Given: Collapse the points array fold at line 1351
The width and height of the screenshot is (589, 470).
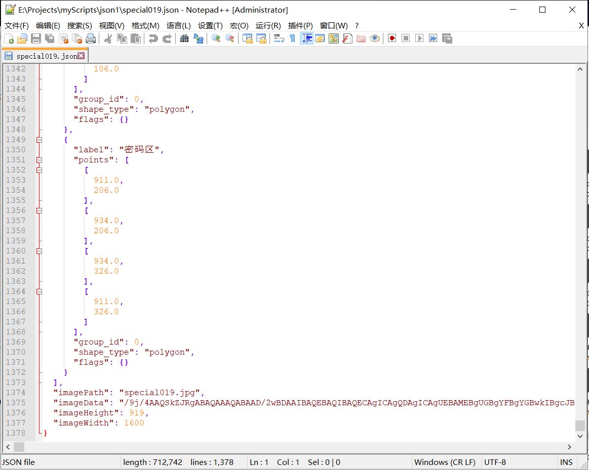Looking at the screenshot, I should tap(40, 160).
